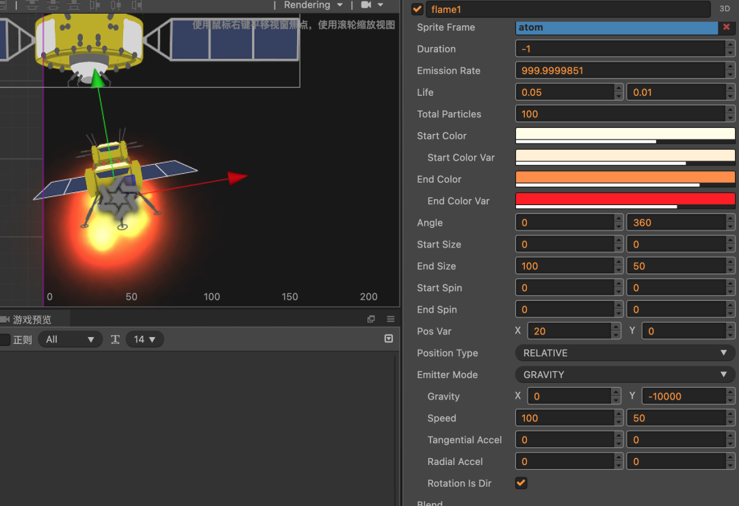Viewport: 739px width, 506px height.
Task: Click the stepper arrows on Total Particles
Action: click(730, 114)
